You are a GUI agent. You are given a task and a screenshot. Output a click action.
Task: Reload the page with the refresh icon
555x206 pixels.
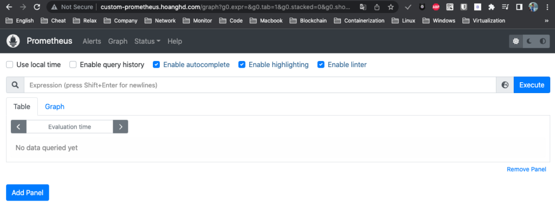(x=36, y=6)
